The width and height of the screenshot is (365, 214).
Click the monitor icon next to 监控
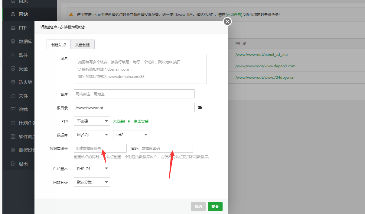point(13,55)
